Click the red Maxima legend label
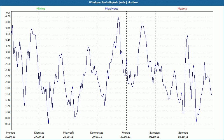This screenshot has height=140, width=224. (182, 9)
